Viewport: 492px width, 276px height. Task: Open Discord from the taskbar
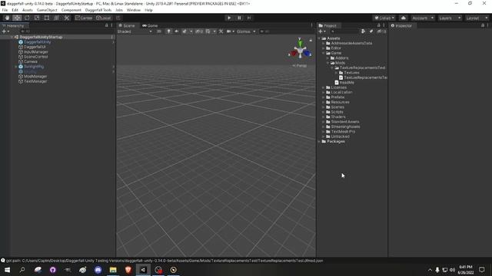tap(98, 270)
